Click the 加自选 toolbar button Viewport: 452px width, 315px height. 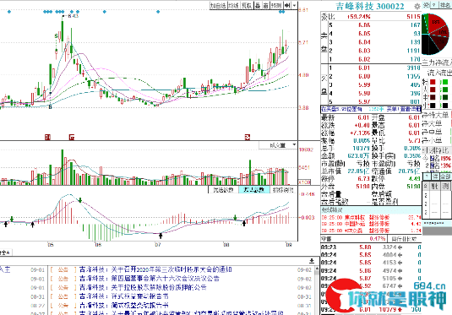click(218, 5)
